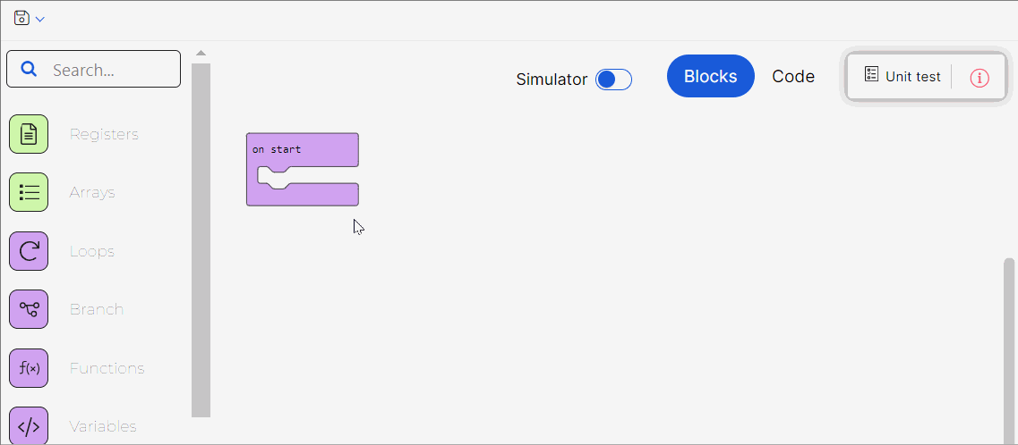Screen dimensions: 1018x445
Task: Select the purple on start block
Action: 302,150
